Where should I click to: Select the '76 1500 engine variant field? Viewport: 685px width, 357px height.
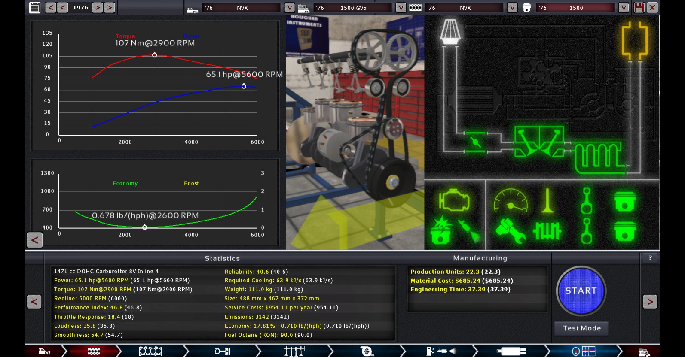point(575,8)
